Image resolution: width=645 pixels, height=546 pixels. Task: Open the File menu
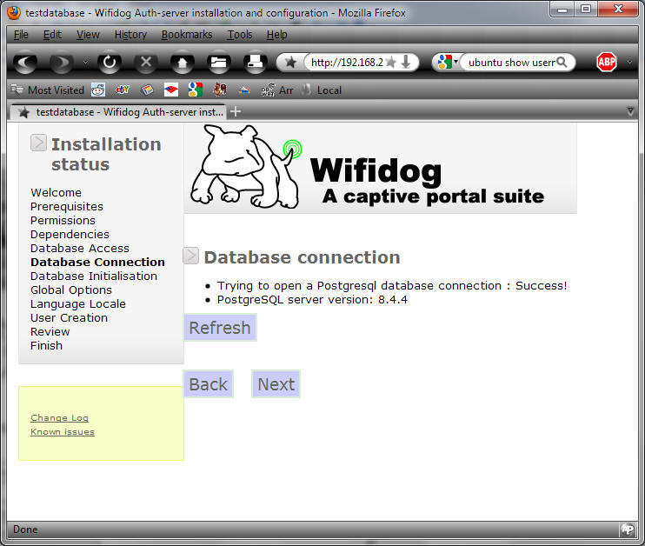pos(21,35)
